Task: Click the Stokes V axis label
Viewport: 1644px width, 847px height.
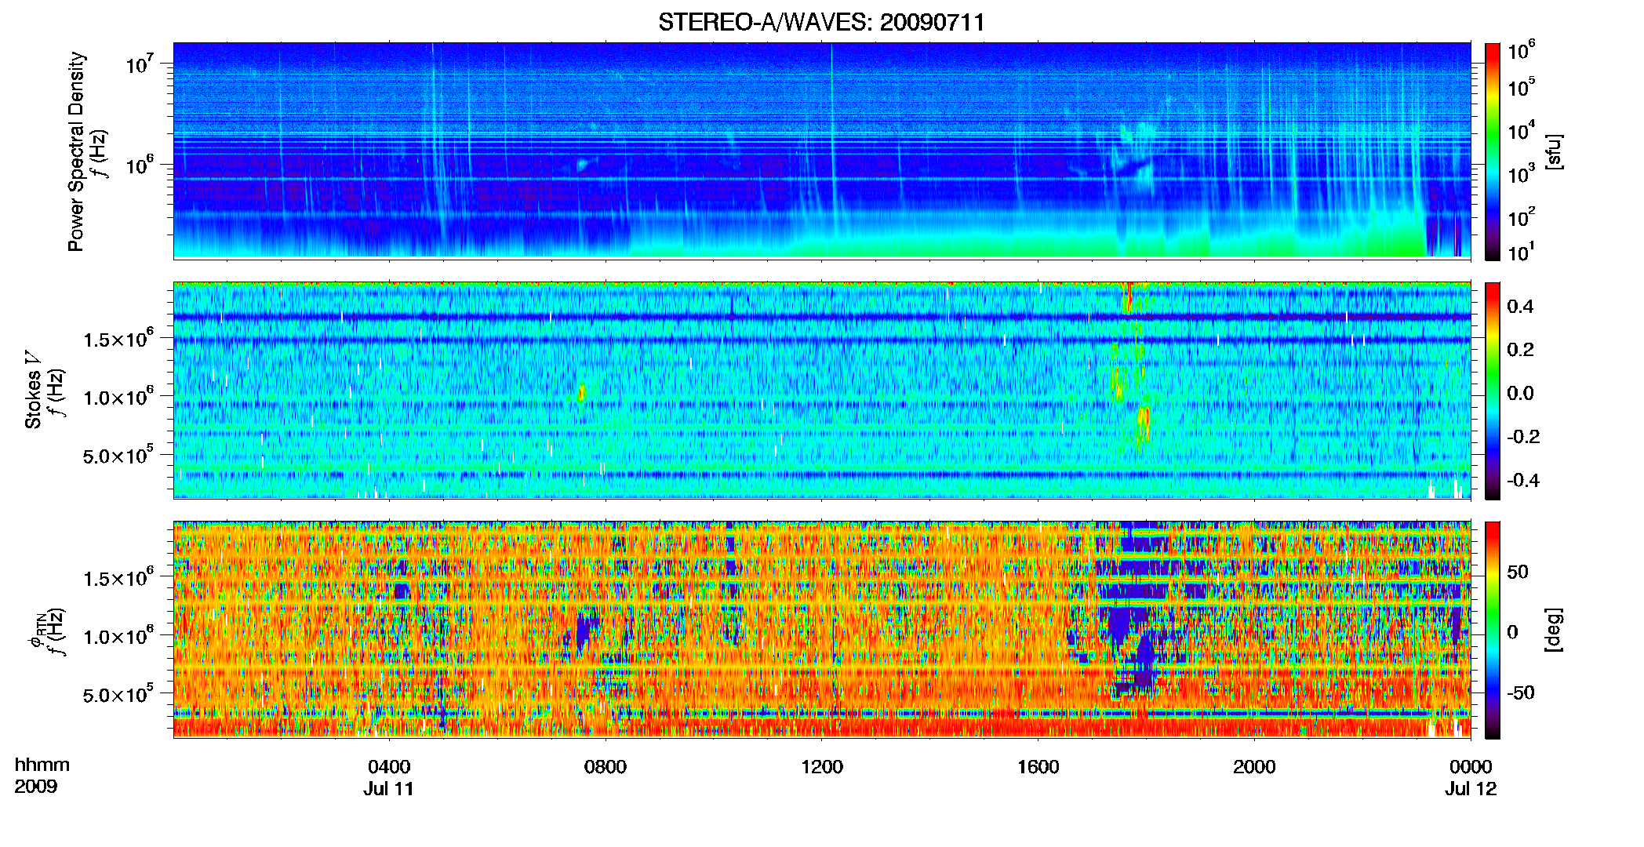Action: (x=34, y=390)
